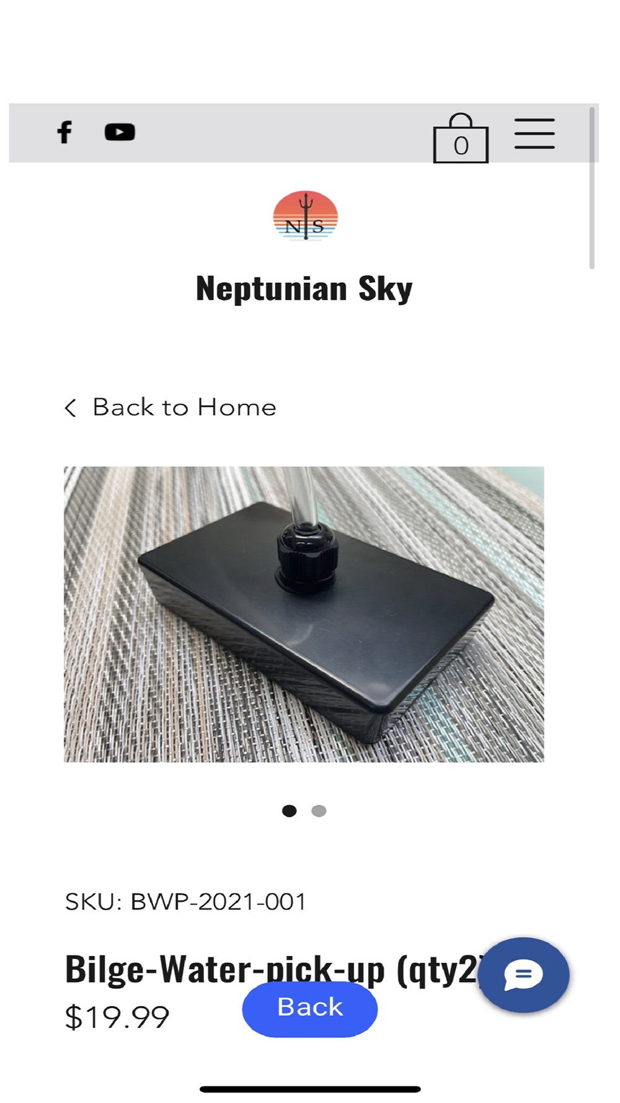Screen dimensions: 620x1103
Task: Tap the blue Back button
Action: pos(310,1007)
